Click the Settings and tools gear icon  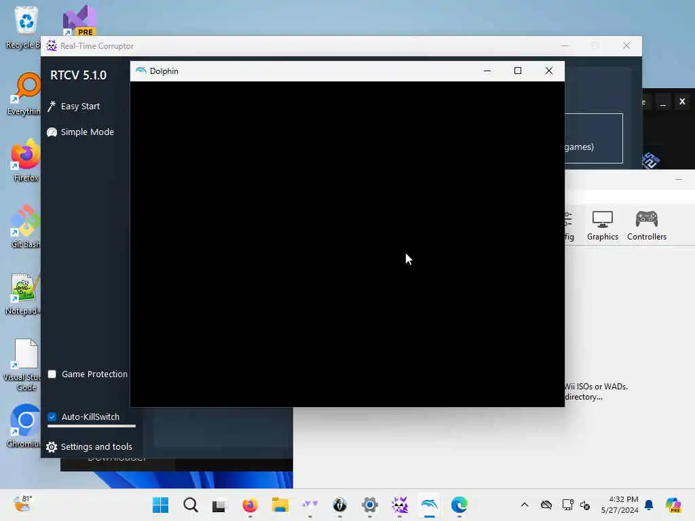point(52,447)
